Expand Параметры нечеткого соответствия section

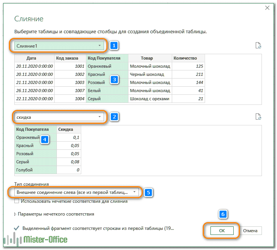point(15,214)
